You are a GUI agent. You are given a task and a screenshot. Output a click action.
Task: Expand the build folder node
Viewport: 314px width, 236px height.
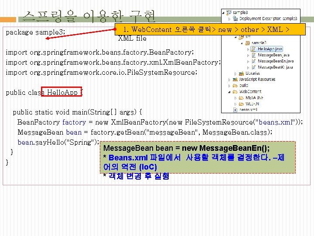(x=229, y=86)
